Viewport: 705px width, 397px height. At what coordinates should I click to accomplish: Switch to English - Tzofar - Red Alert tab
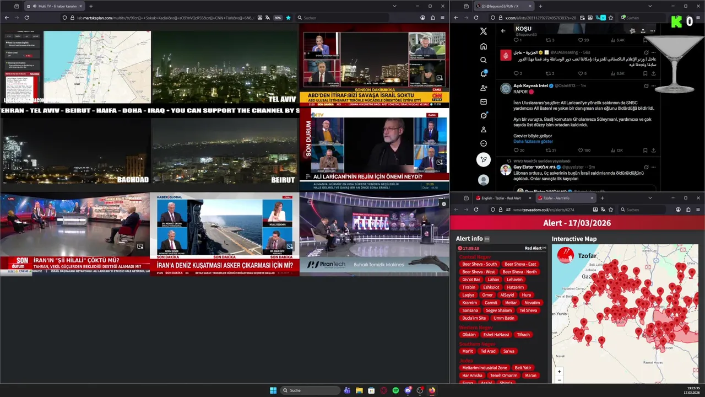click(x=502, y=198)
